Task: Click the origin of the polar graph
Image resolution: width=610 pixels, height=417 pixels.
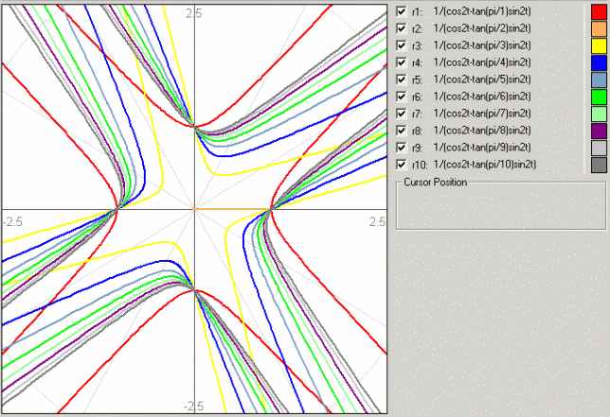Action: (194, 208)
